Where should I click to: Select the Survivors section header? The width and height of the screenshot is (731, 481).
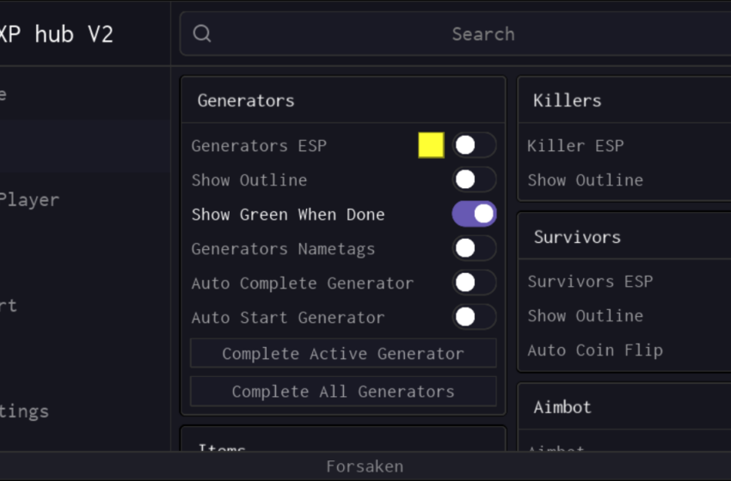pos(577,237)
